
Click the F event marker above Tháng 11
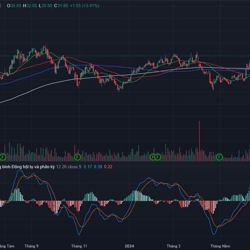click(77, 157)
